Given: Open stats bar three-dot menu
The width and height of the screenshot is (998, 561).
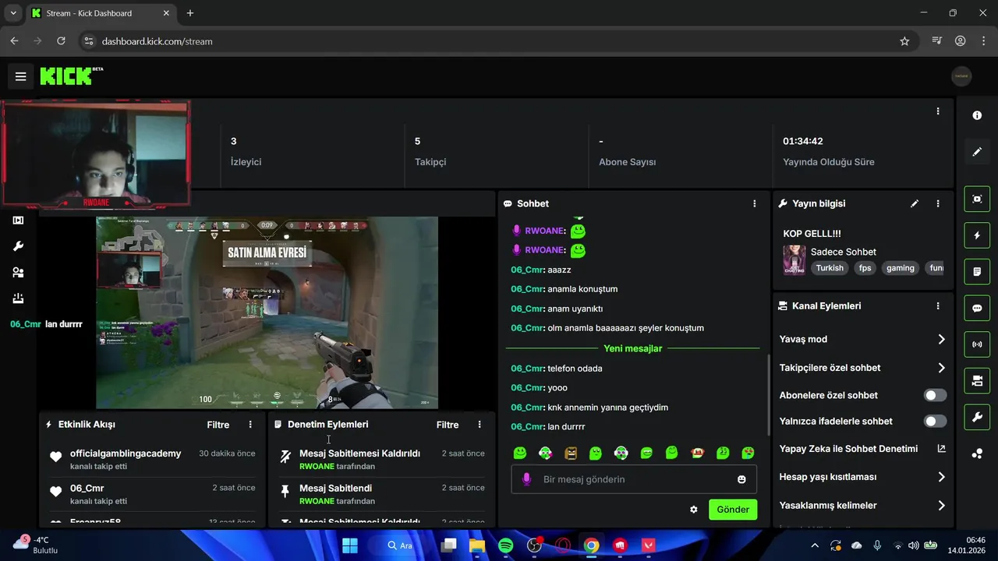Looking at the screenshot, I should [938, 111].
